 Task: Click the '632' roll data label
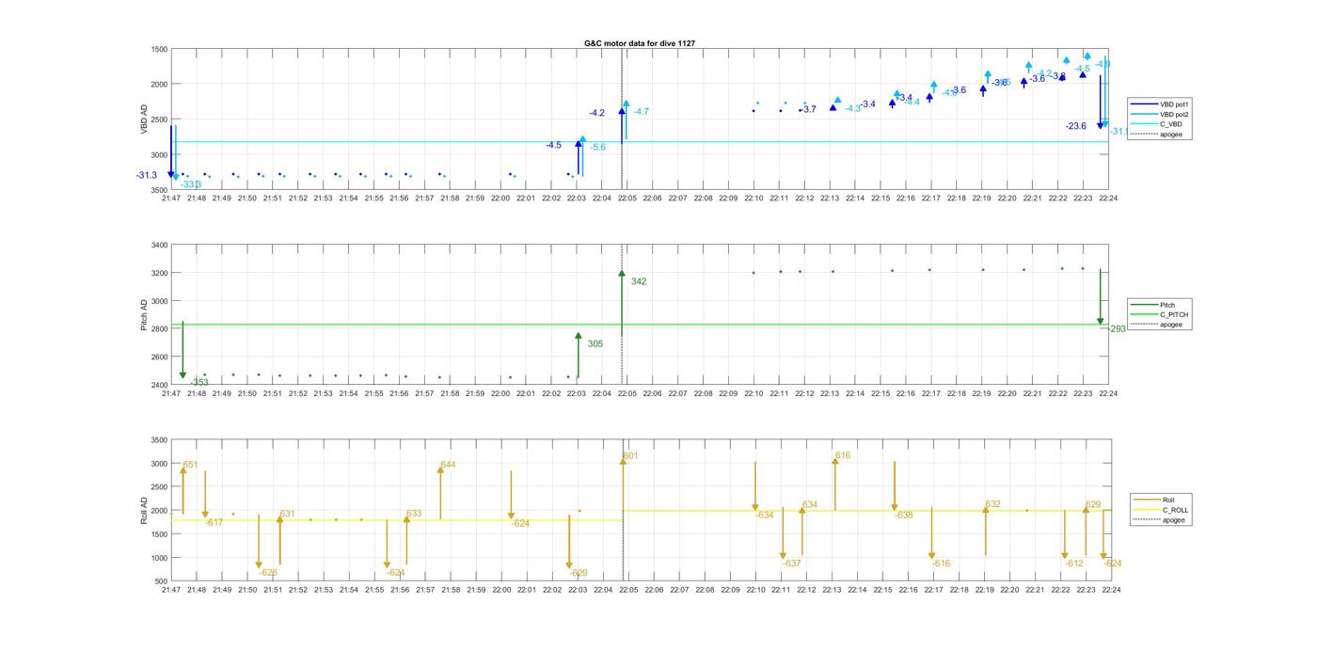point(993,504)
